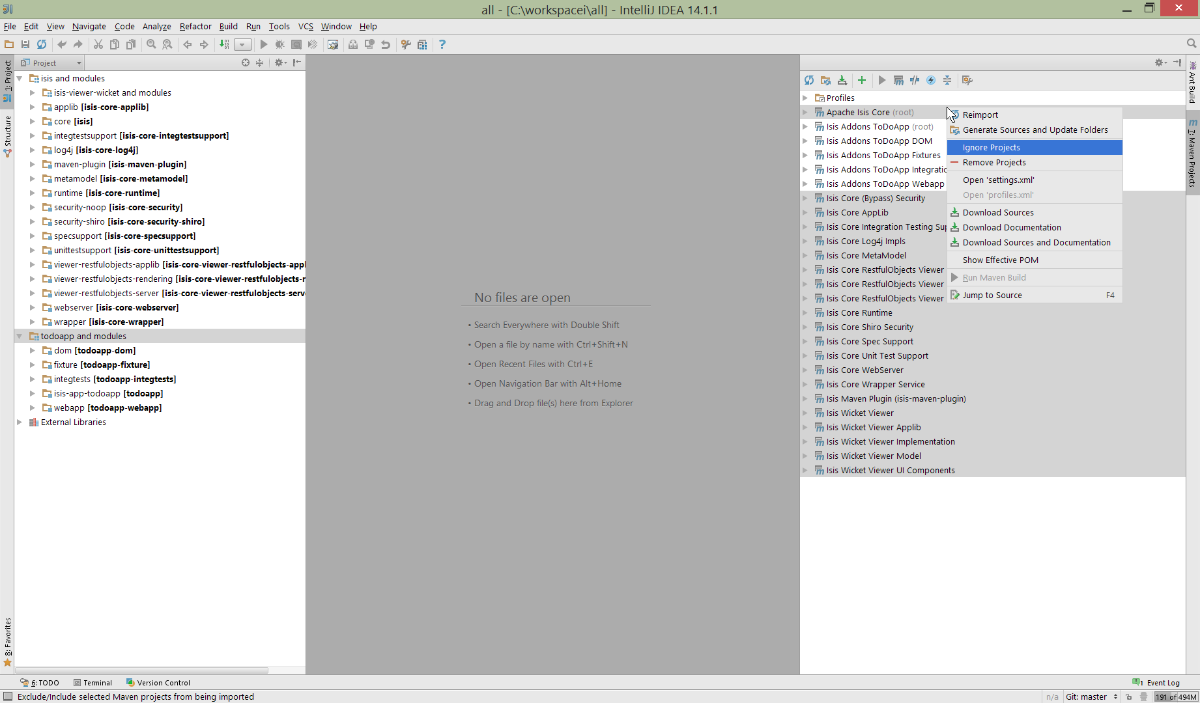Click Scroll from Source target icon
The height and width of the screenshot is (703, 1200).
246,62
